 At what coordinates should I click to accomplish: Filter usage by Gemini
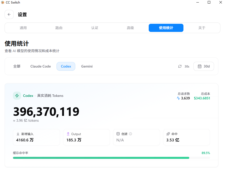pos(87,66)
